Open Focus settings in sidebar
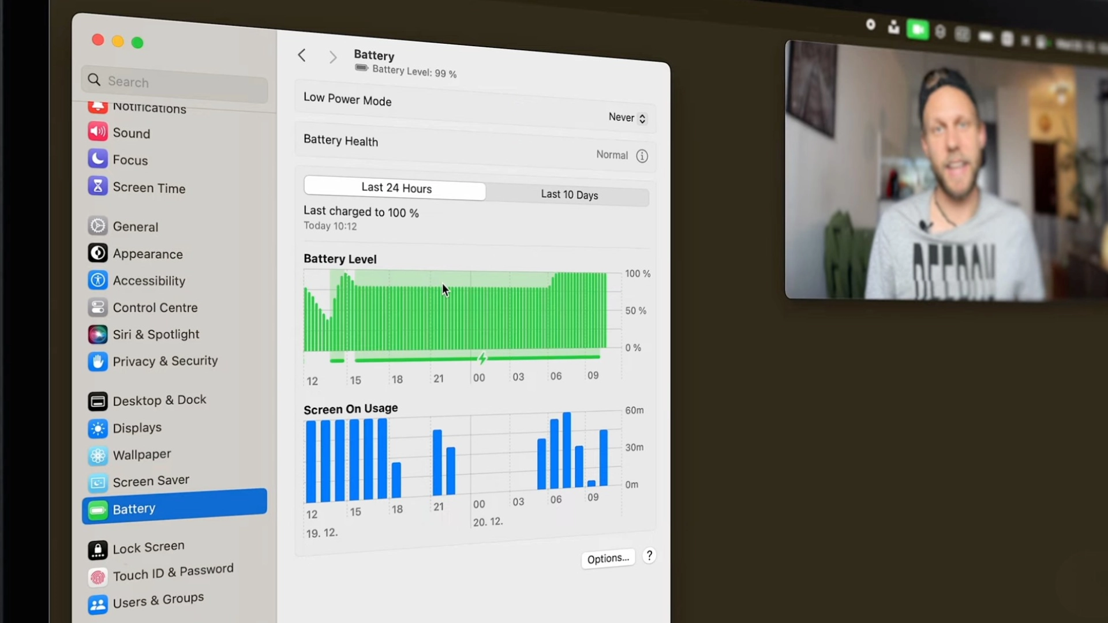 tap(130, 160)
